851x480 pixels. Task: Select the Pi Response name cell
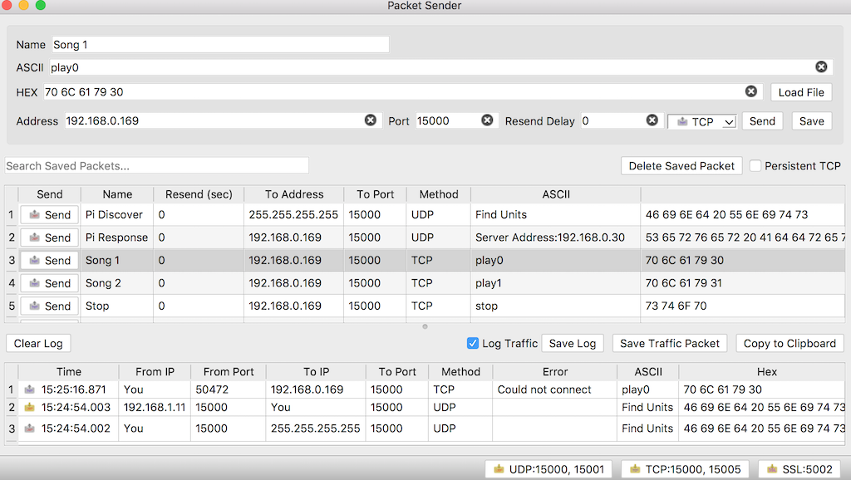117,238
